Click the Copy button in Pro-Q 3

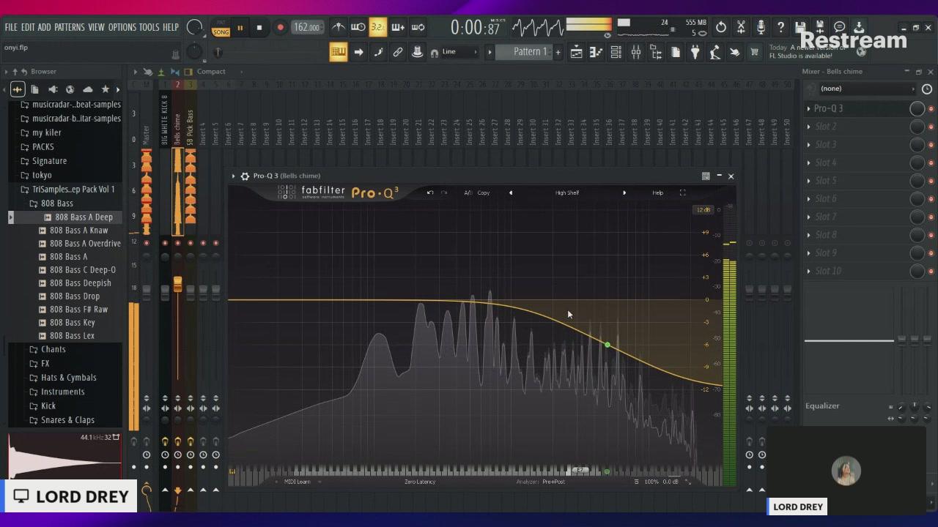tap(484, 193)
